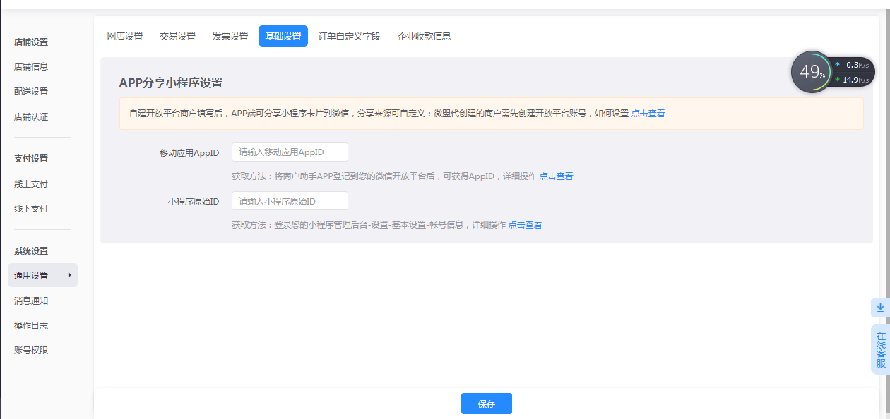890x419 pixels.
Task: Open the 在线客服 online support widget
Action: [880, 349]
